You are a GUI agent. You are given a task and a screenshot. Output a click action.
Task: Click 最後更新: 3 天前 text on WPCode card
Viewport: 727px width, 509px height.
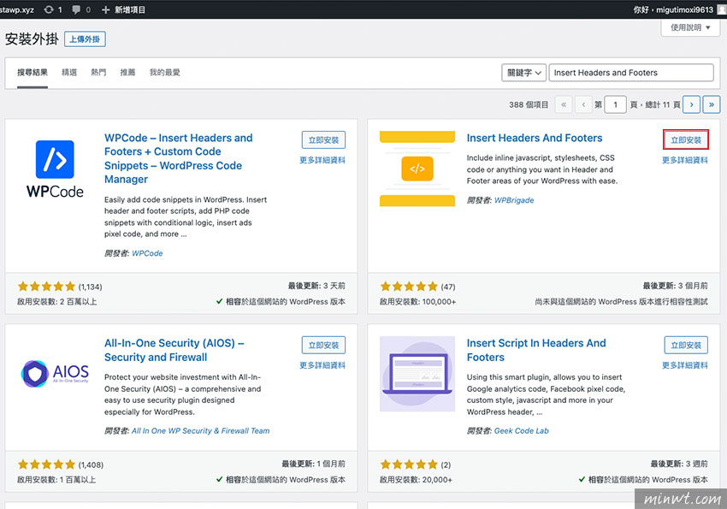(316, 286)
